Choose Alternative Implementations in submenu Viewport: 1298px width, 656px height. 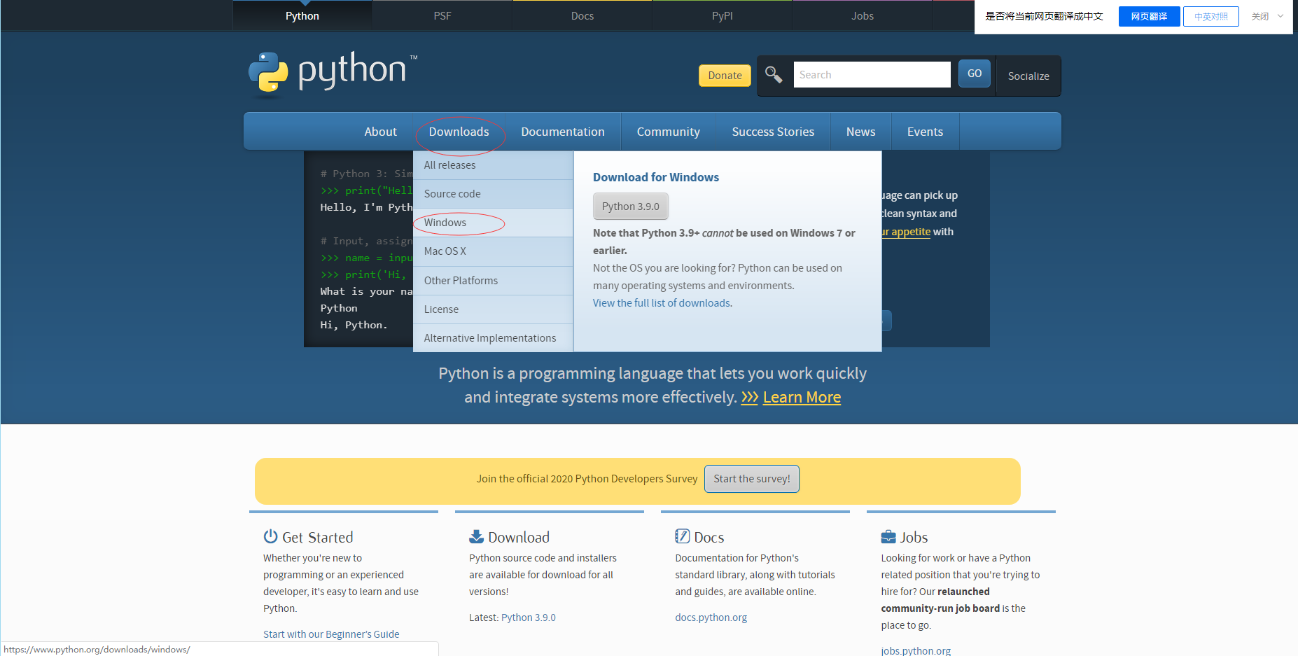pyautogui.click(x=493, y=338)
